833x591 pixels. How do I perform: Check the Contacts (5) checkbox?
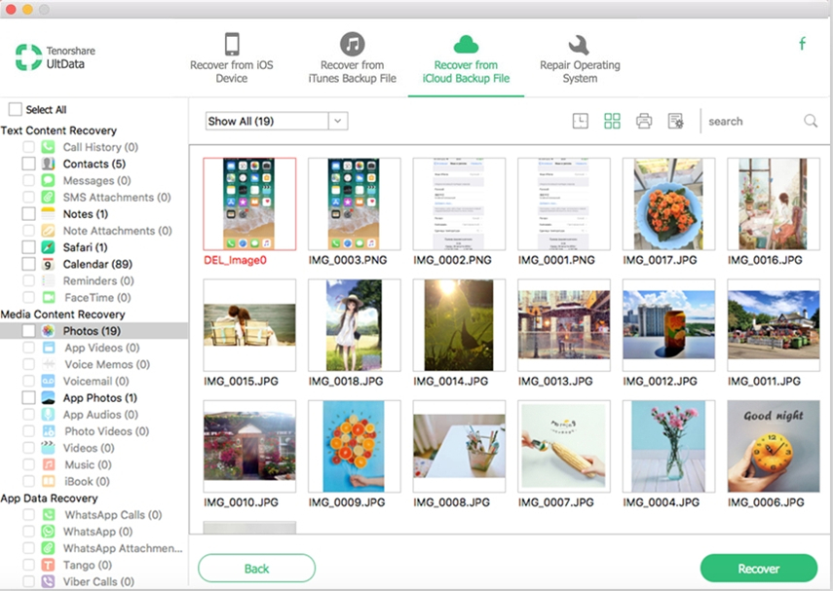(x=28, y=164)
